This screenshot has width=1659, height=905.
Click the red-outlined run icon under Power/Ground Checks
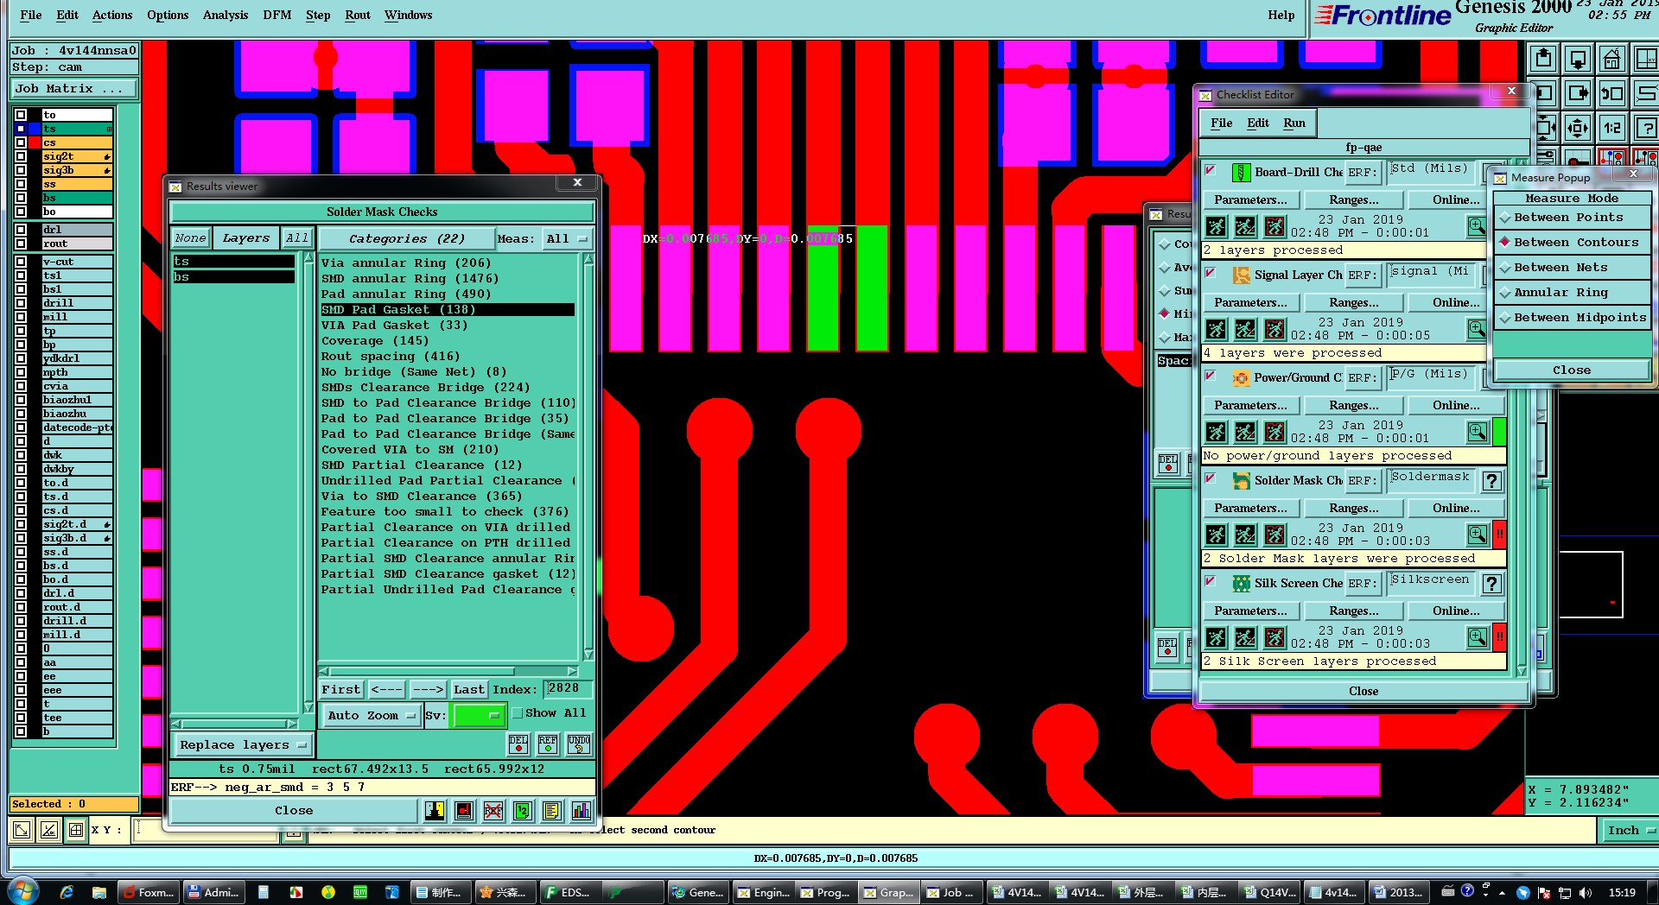tap(1274, 432)
